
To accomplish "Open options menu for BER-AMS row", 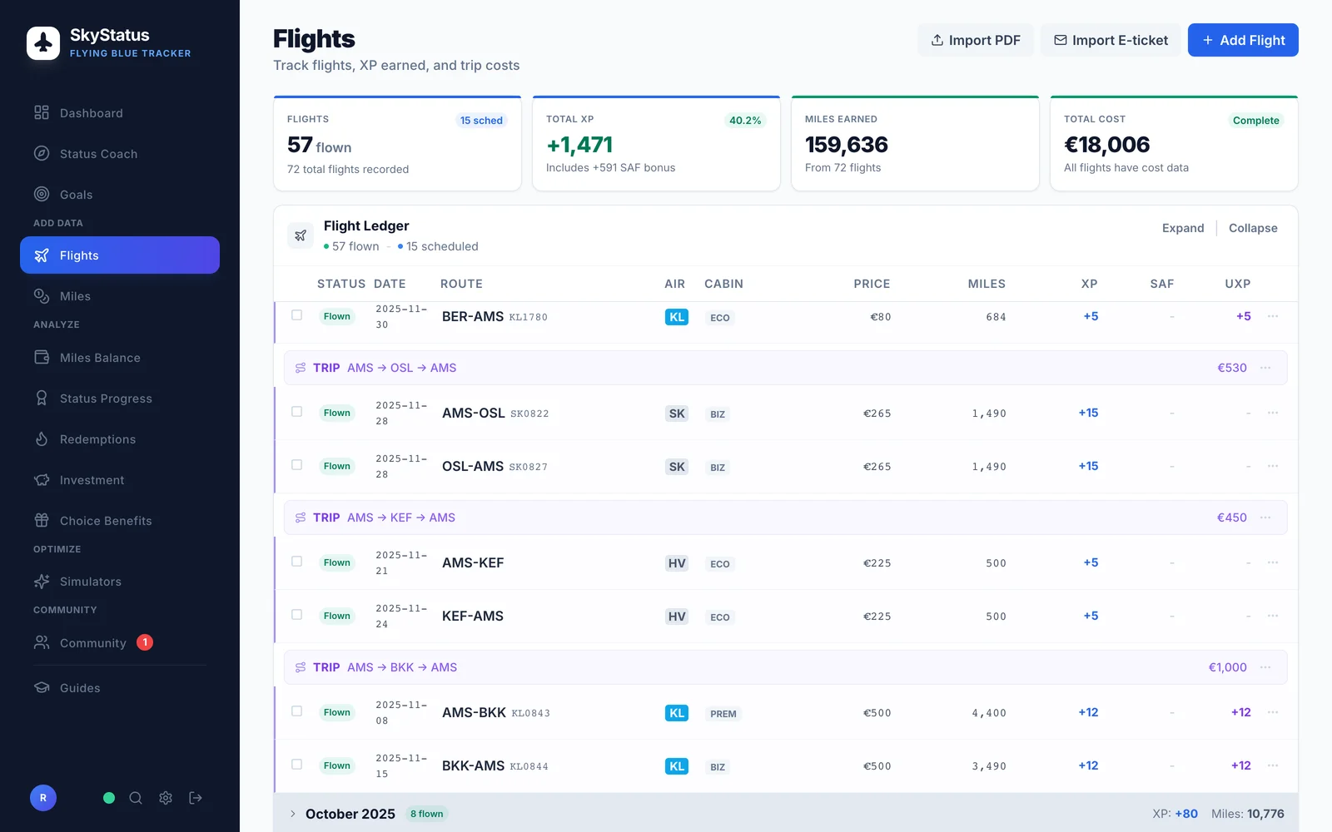I will point(1273,316).
